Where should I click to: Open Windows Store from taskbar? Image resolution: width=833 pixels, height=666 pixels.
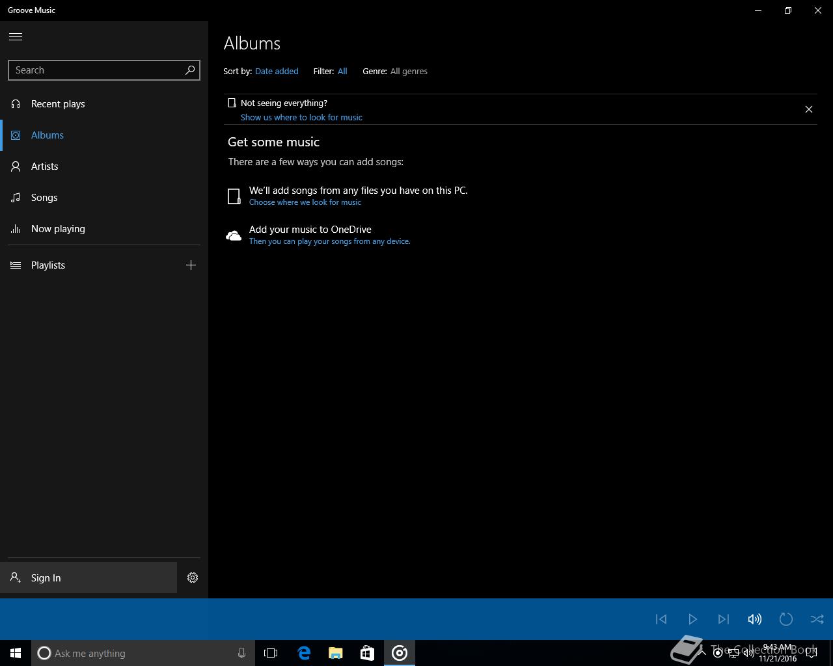(367, 653)
